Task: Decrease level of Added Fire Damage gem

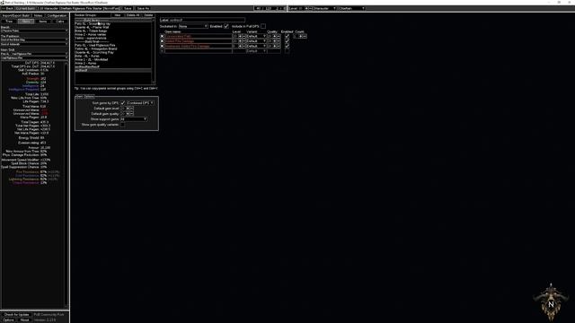Action: coord(243,41)
